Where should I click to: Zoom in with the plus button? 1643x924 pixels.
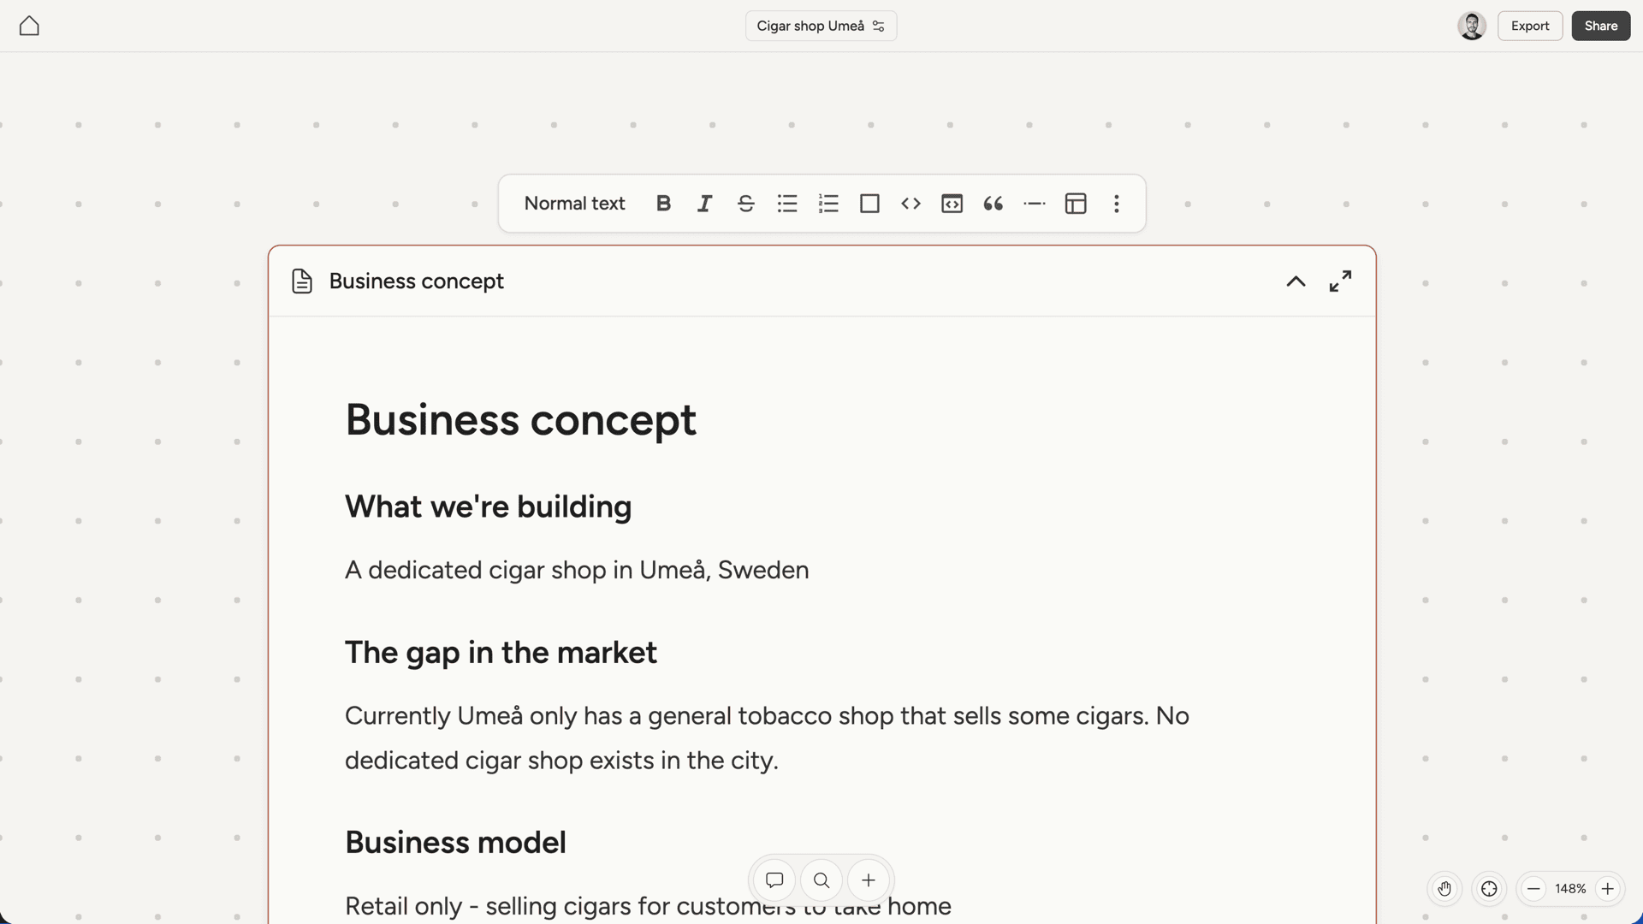[x=1607, y=889]
